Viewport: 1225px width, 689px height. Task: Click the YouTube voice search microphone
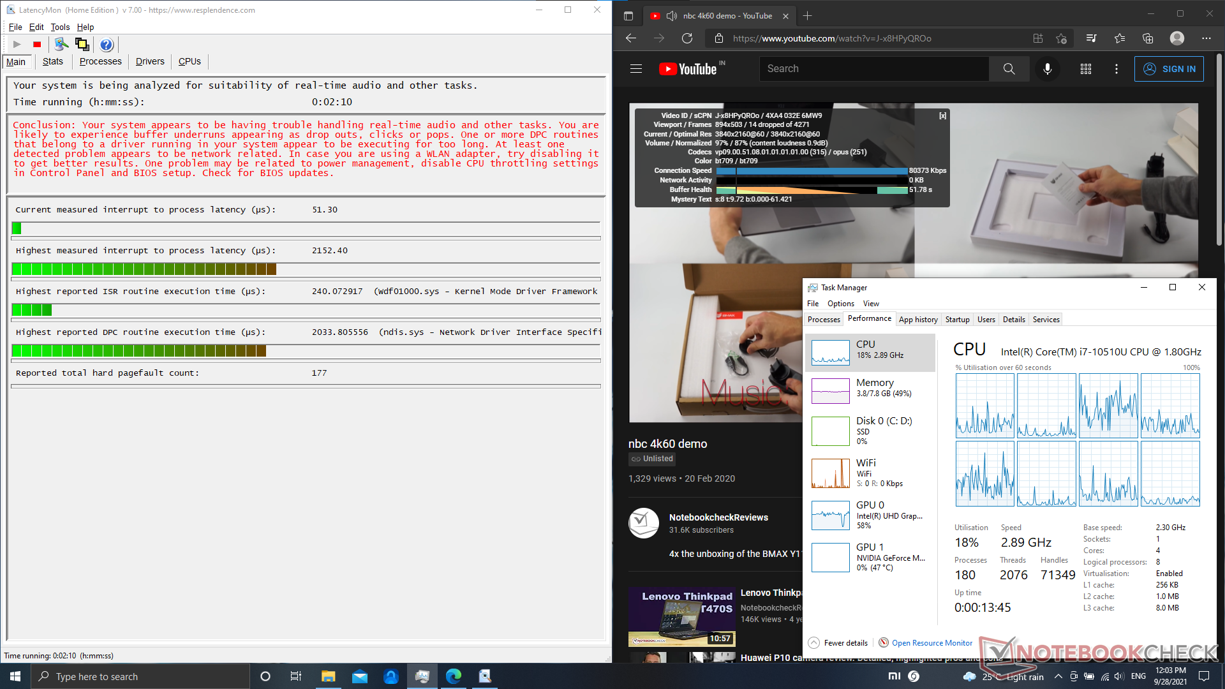pos(1047,69)
